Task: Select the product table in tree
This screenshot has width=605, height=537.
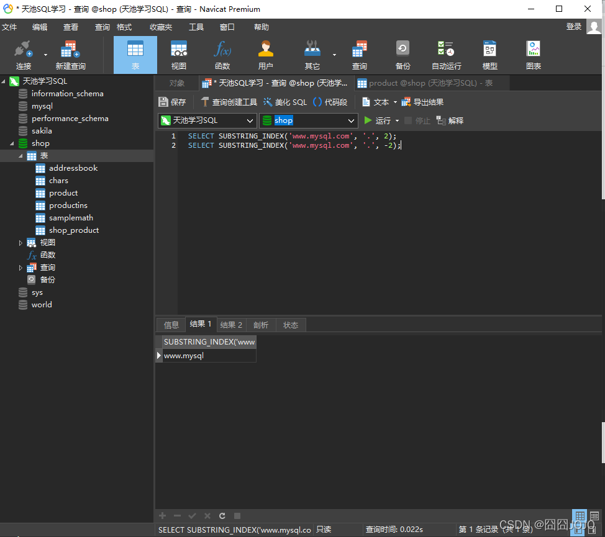Action: [x=63, y=193]
